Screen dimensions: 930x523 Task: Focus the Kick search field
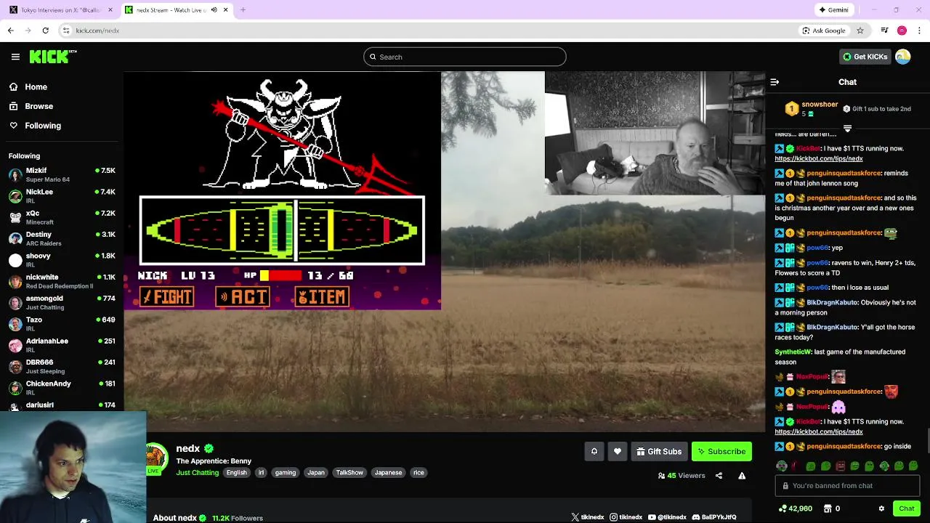click(x=465, y=57)
